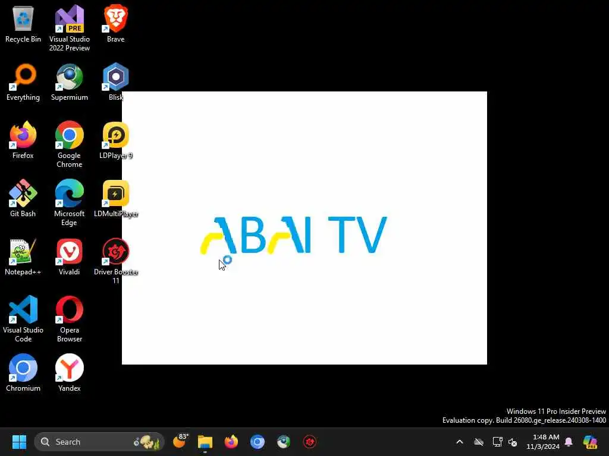The image size is (609, 456).
Task: Open Driver Booster from the taskbar
Action: [x=309, y=442]
